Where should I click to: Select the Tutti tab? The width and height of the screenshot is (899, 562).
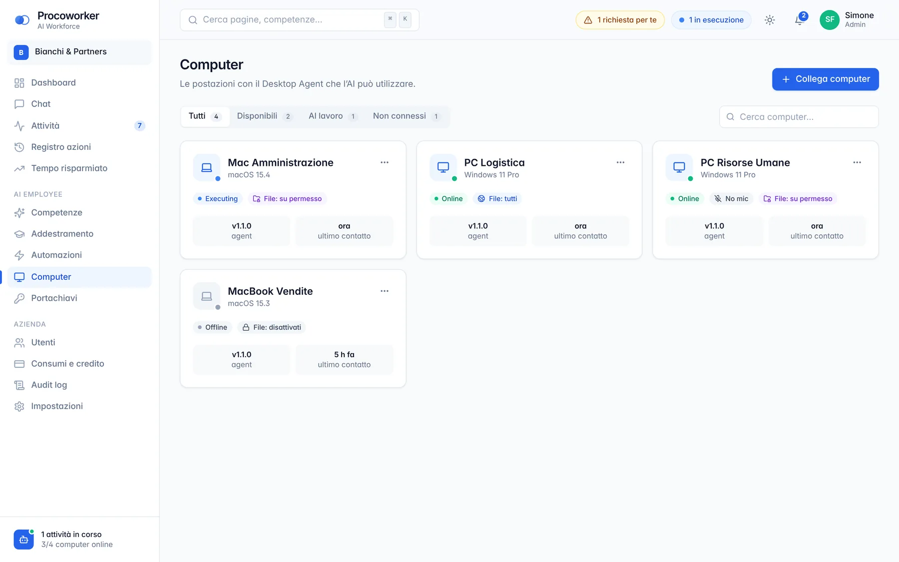[x=205, y=116]
